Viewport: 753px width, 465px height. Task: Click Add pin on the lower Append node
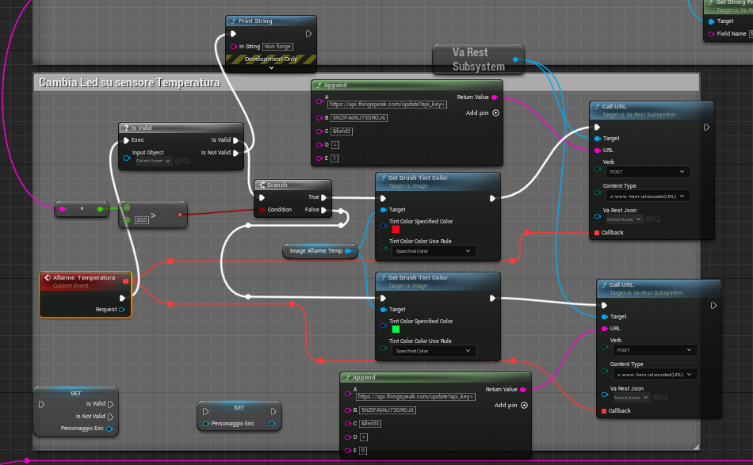[x=511, y=405]
